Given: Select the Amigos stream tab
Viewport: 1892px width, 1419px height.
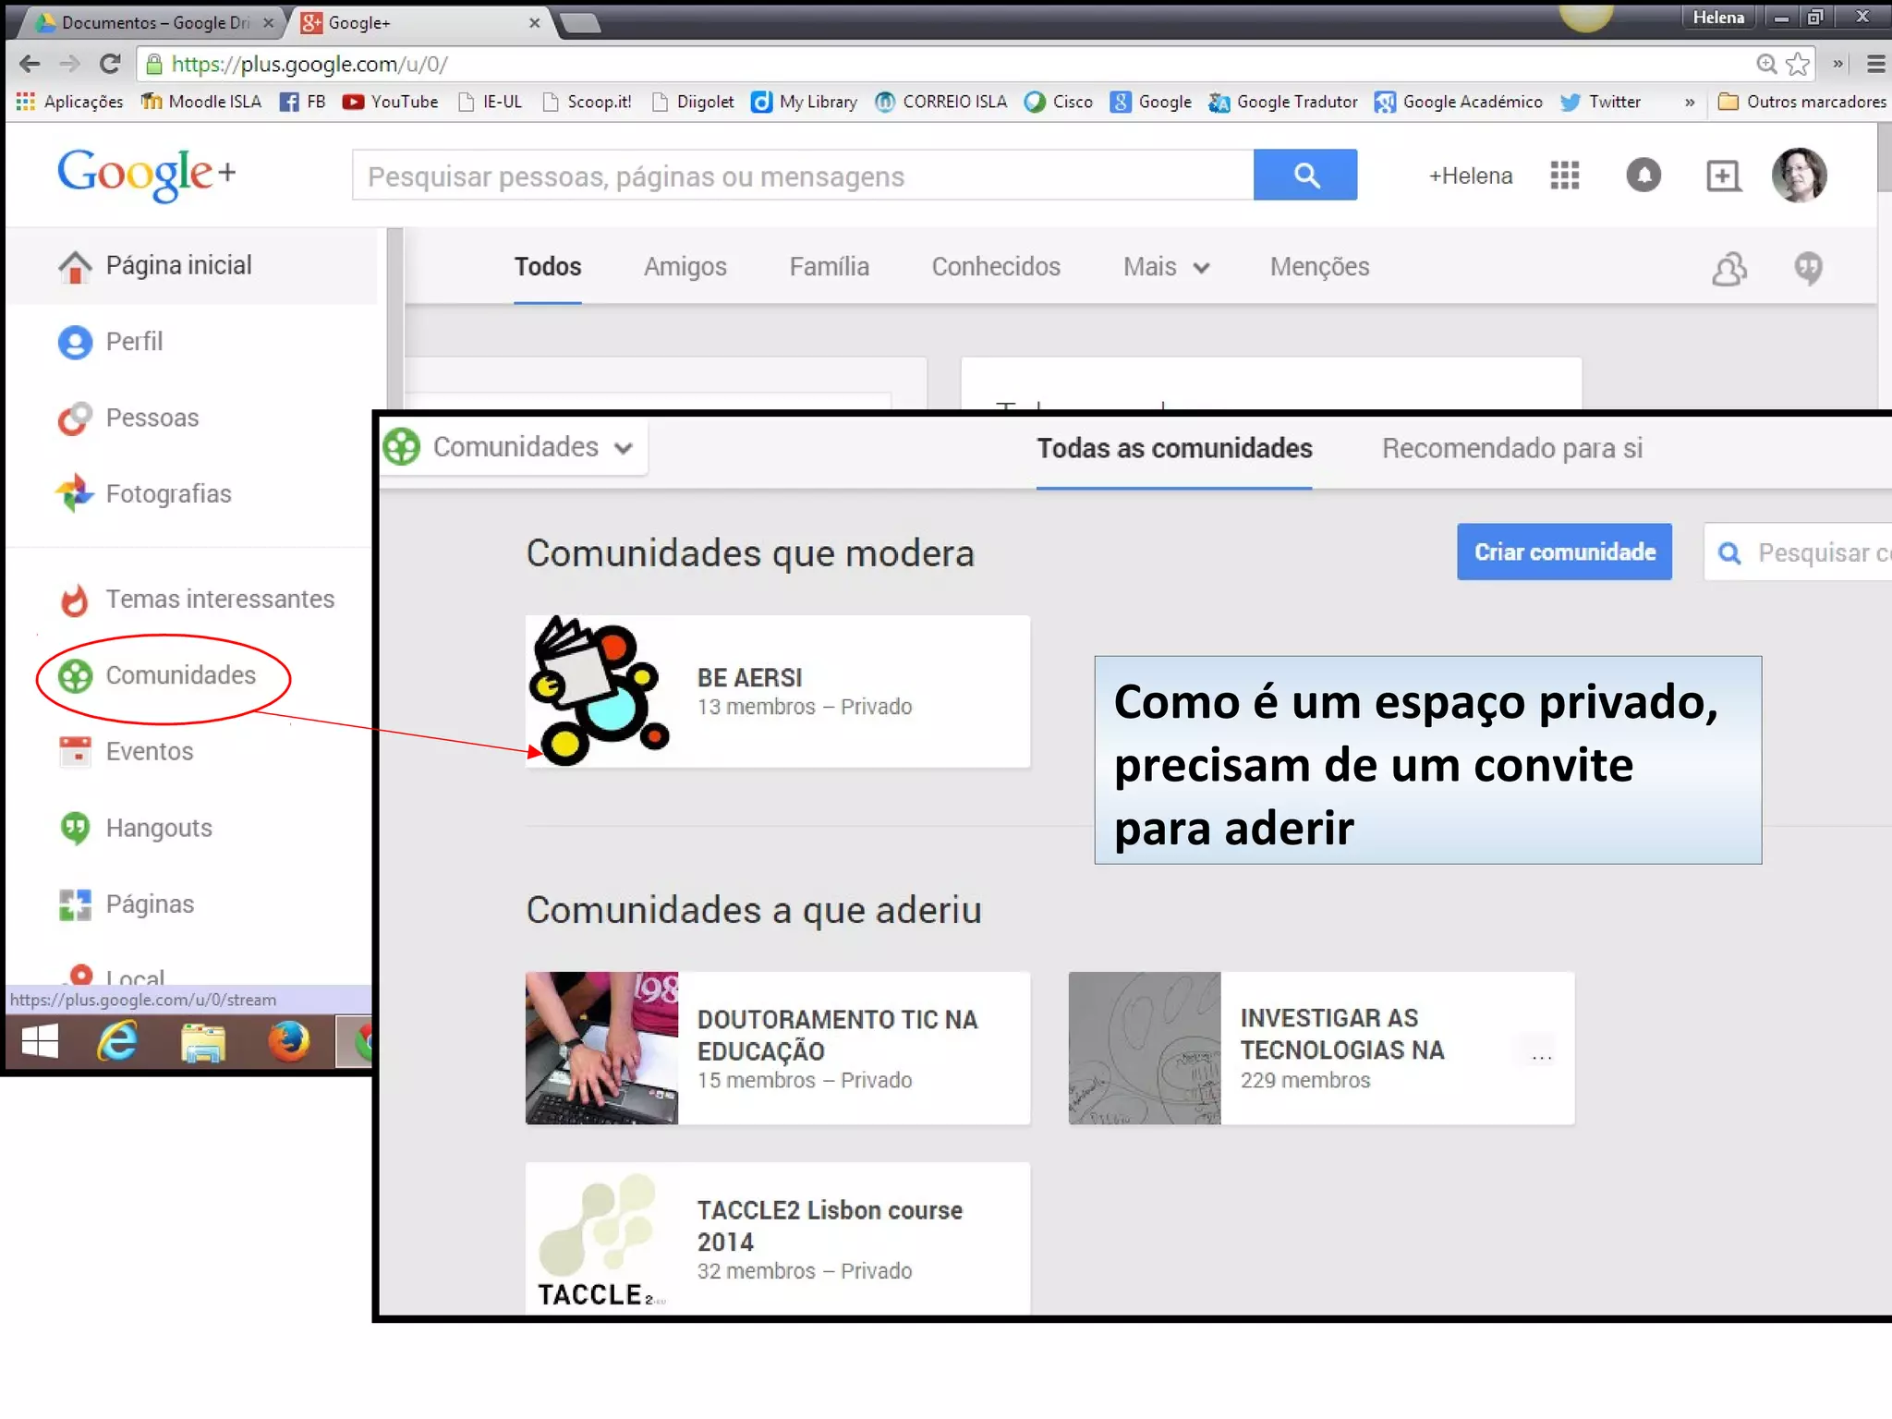Looking at the screenshot, I should click(685, 267).
